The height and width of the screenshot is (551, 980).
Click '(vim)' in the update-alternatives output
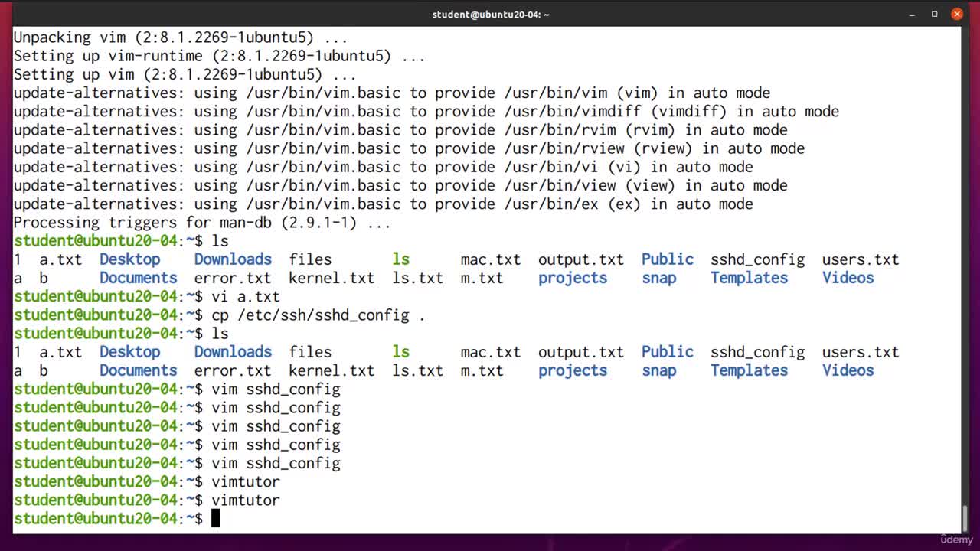(637, 93)
